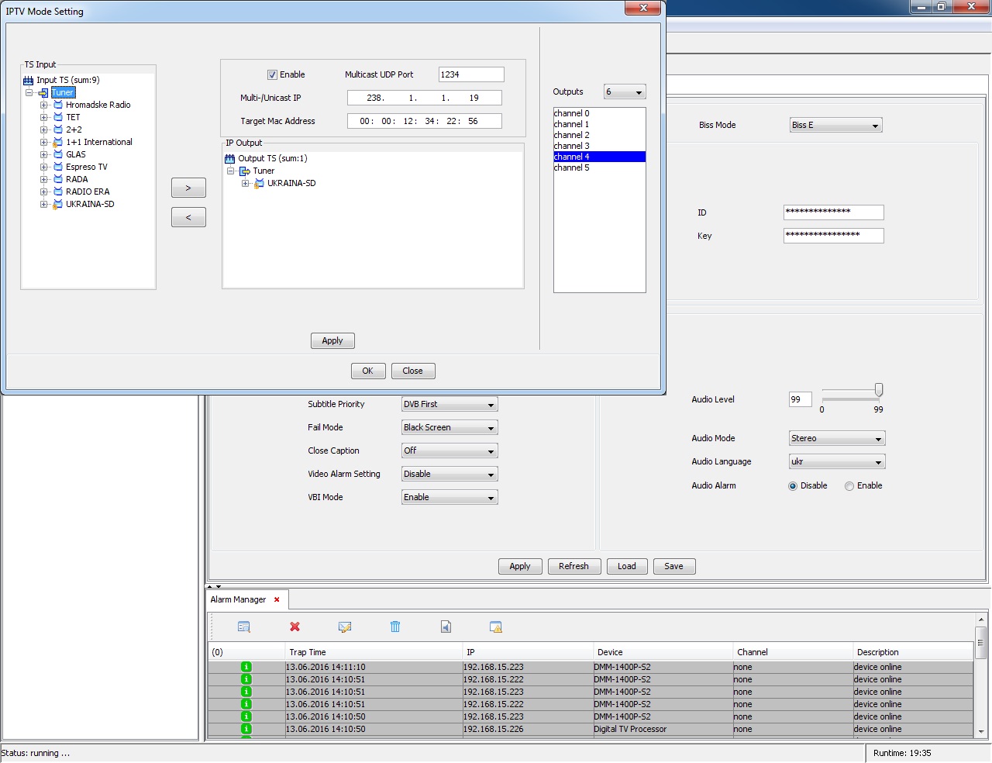Select the Audio Alarm Disable radio button

793,486
